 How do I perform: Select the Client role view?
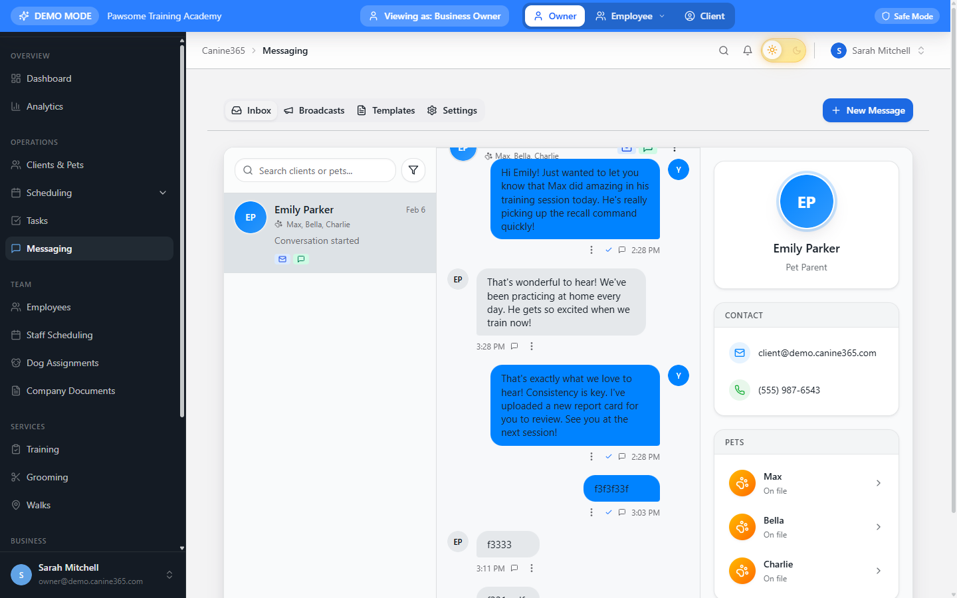[705, 16]
